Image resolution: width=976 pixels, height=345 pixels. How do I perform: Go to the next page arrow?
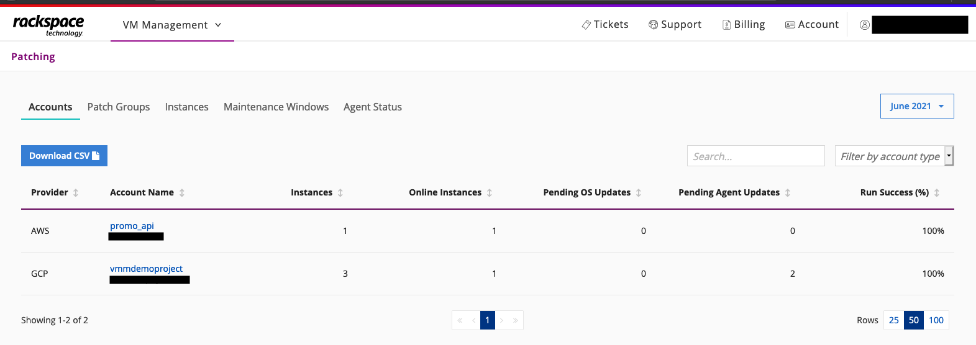point(502,320)
